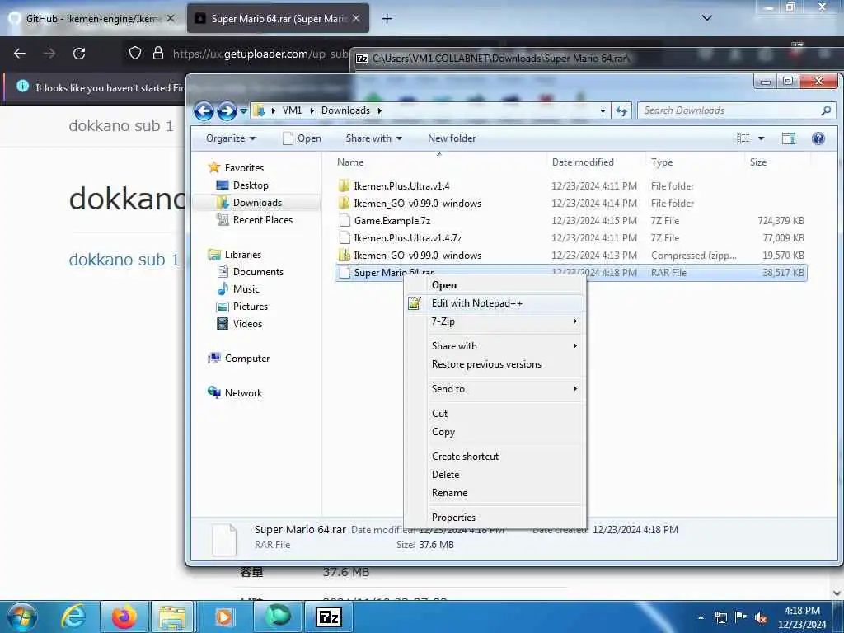Select Libraries in navigation pane
Screen dimensions: 844x633
tap(243, 255)
